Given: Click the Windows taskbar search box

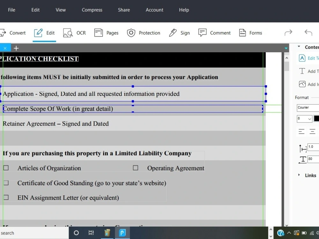Looking at the screenshot, I should tap(34, 233).
